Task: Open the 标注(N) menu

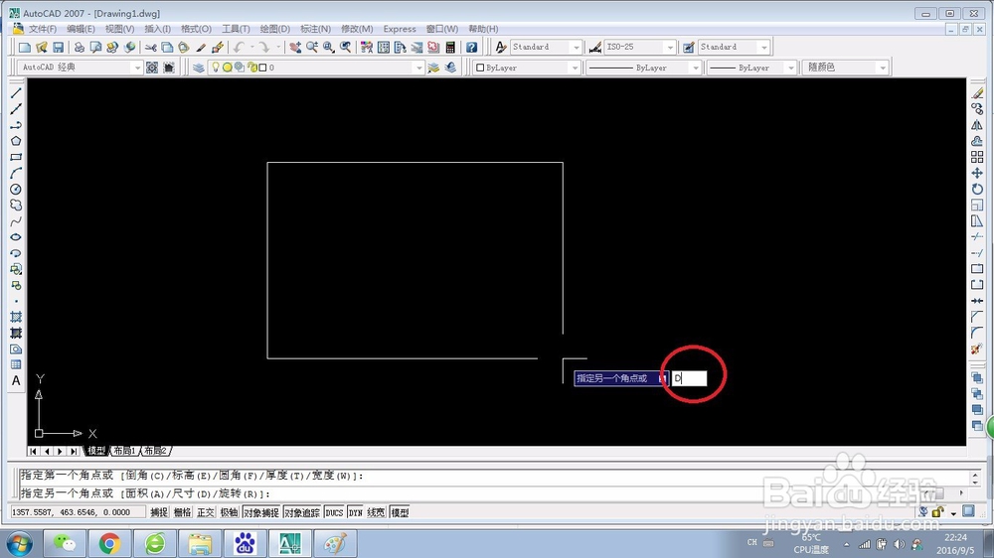Action: [315, 29]
